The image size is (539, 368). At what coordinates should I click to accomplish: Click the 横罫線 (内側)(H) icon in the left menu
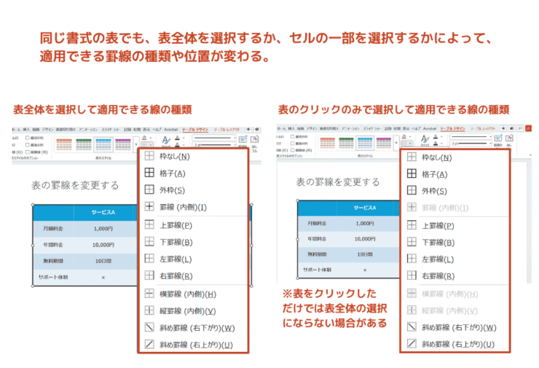point(149,294)
